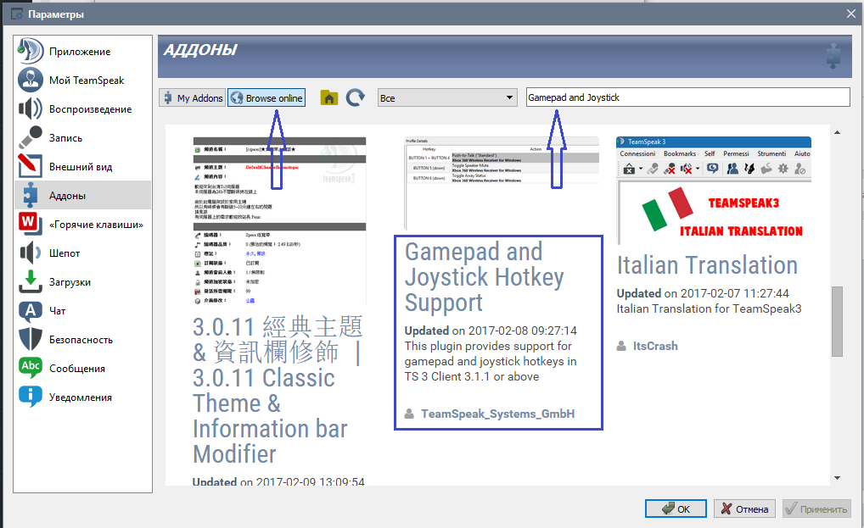
Task: Reload the addon list with the refresh icon
Action: pos(356,98)
